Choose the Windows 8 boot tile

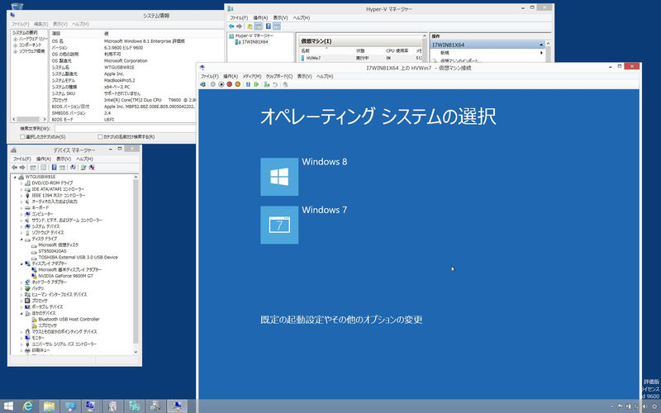[279, 177]
